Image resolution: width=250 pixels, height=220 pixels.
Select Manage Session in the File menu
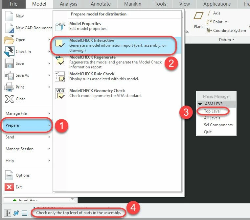point(28,149)
